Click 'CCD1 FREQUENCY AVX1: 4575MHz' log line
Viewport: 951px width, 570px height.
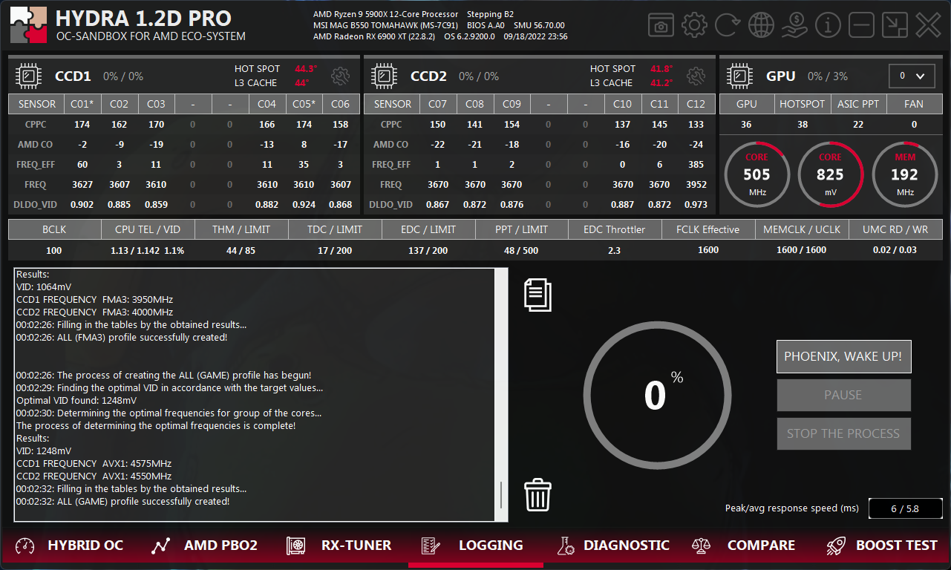point(94,463)
